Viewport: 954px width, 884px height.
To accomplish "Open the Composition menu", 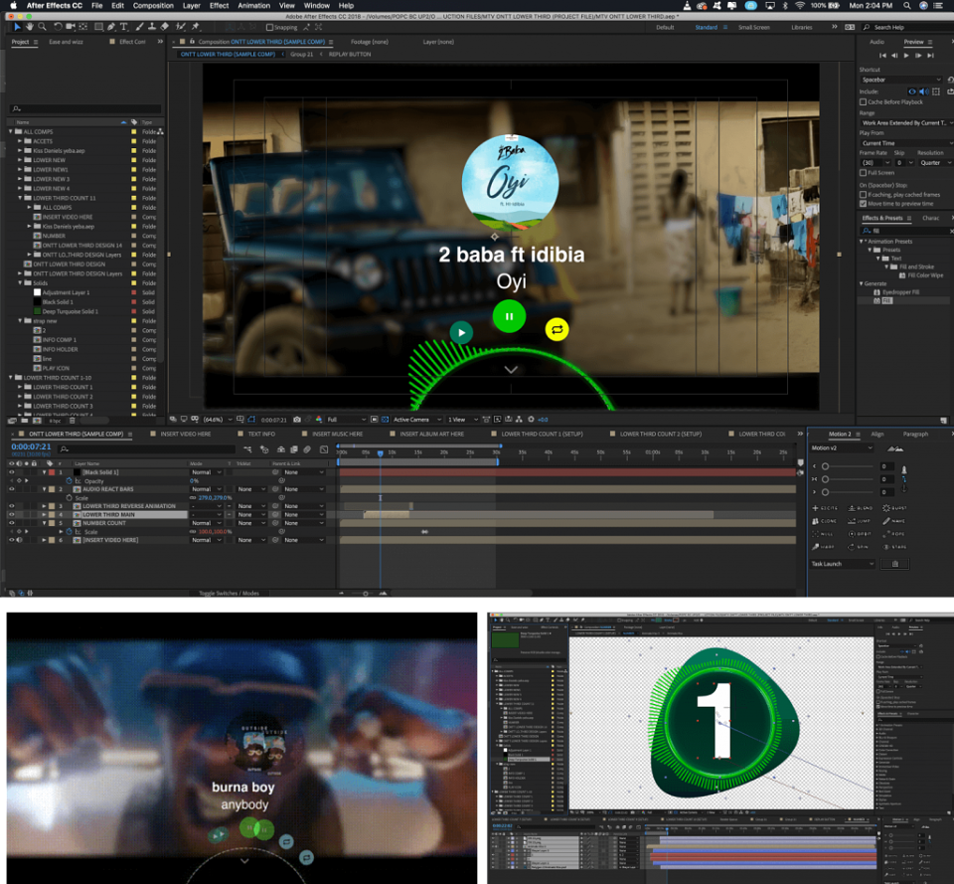I will pyautogui.click(x=153, y=6).
